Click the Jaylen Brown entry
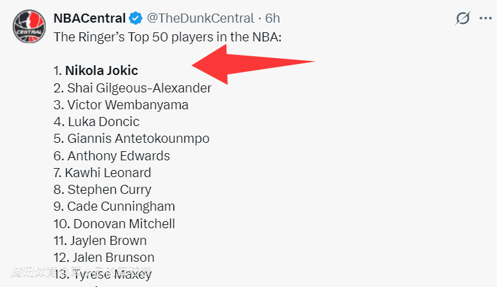The height and width of the screenshot is (287, 497). point(100,240)
